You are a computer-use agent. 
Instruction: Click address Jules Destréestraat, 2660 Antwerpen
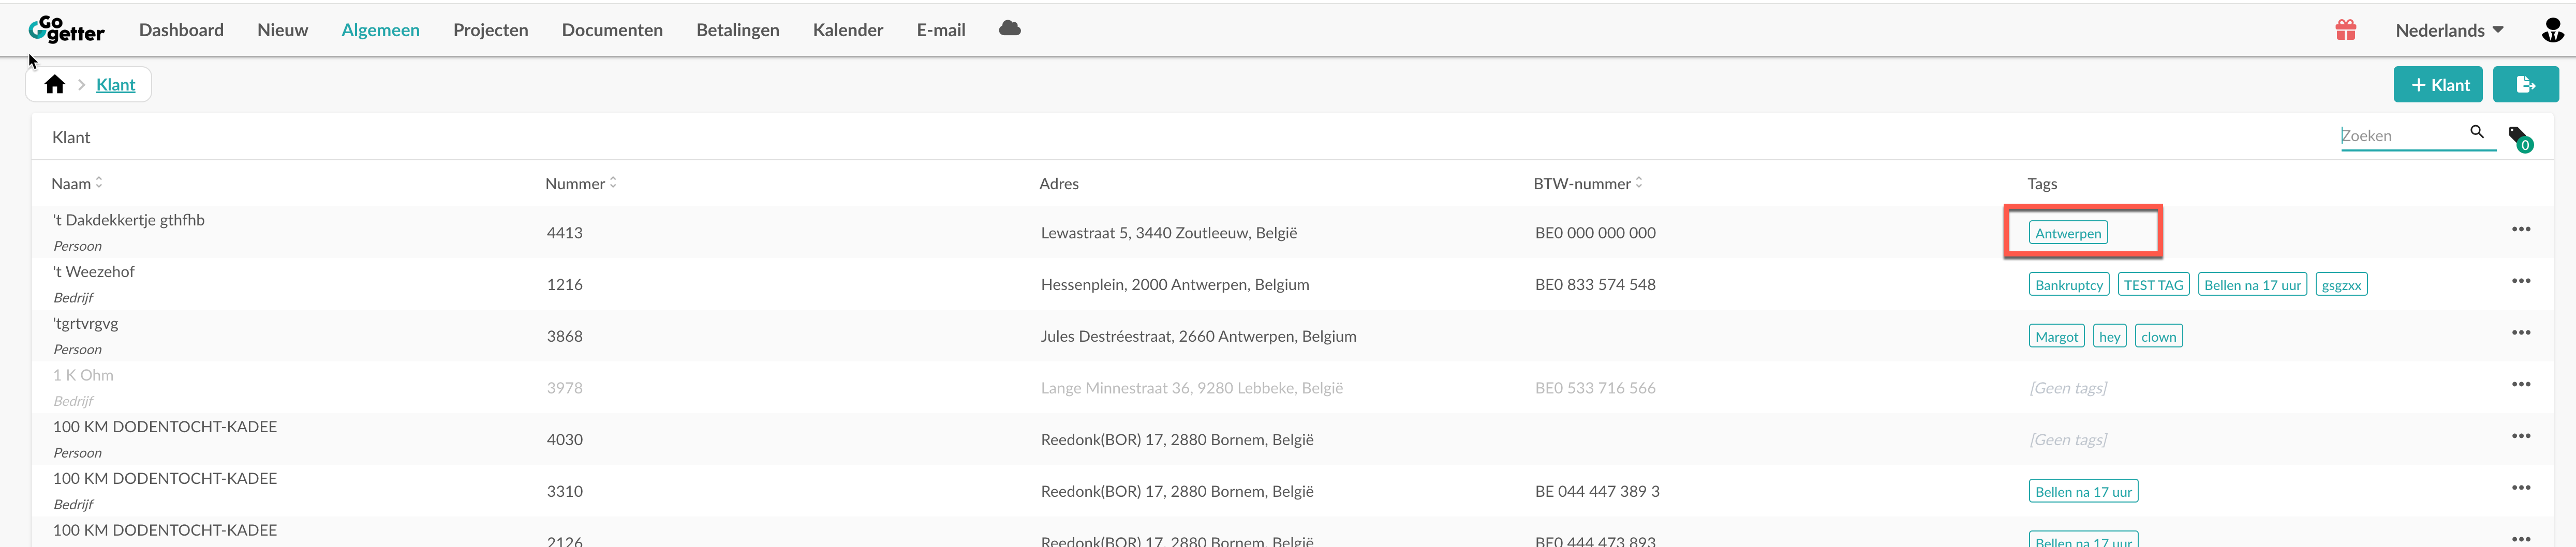(1199, 336)
